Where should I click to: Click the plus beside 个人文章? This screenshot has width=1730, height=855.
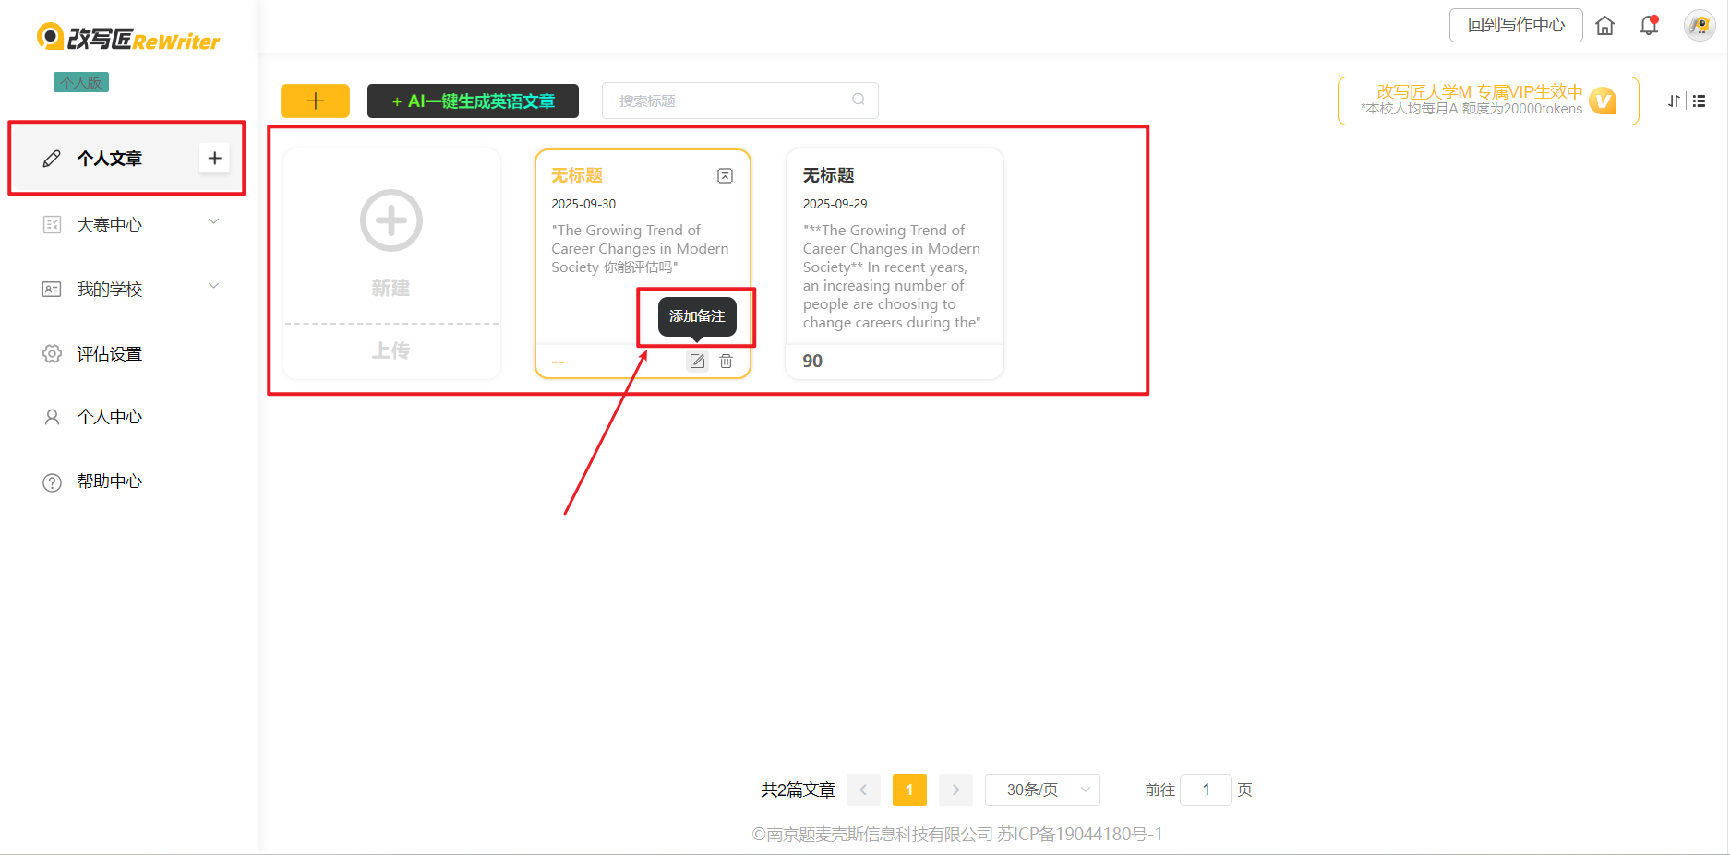pyautogui.click(x=214, y=158)
